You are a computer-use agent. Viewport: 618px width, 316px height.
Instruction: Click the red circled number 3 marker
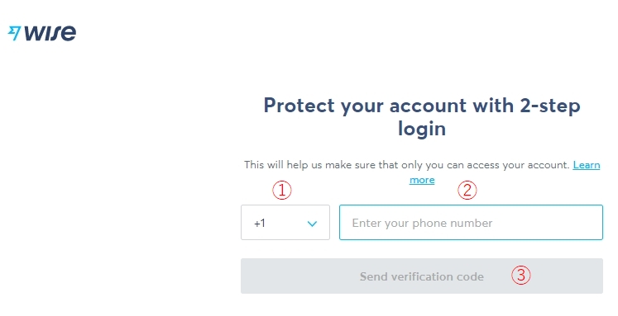tap(521, 275)
